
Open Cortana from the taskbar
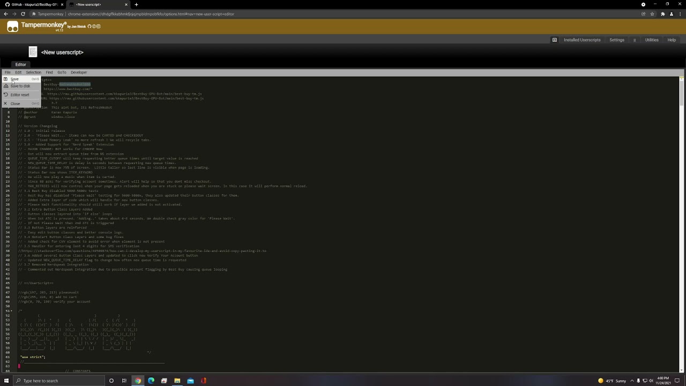111,381
